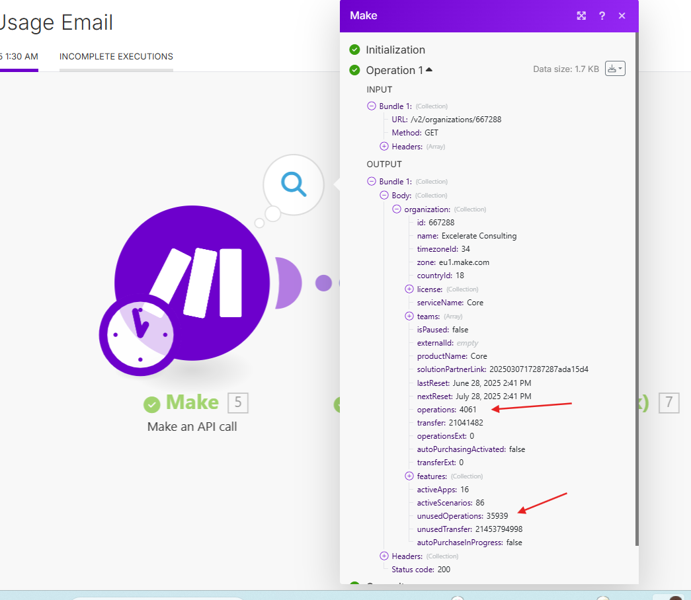This screenshot has width=691, height=600.
Task: Select zone eu1.make.com value
Action: [x=464, y=262]
